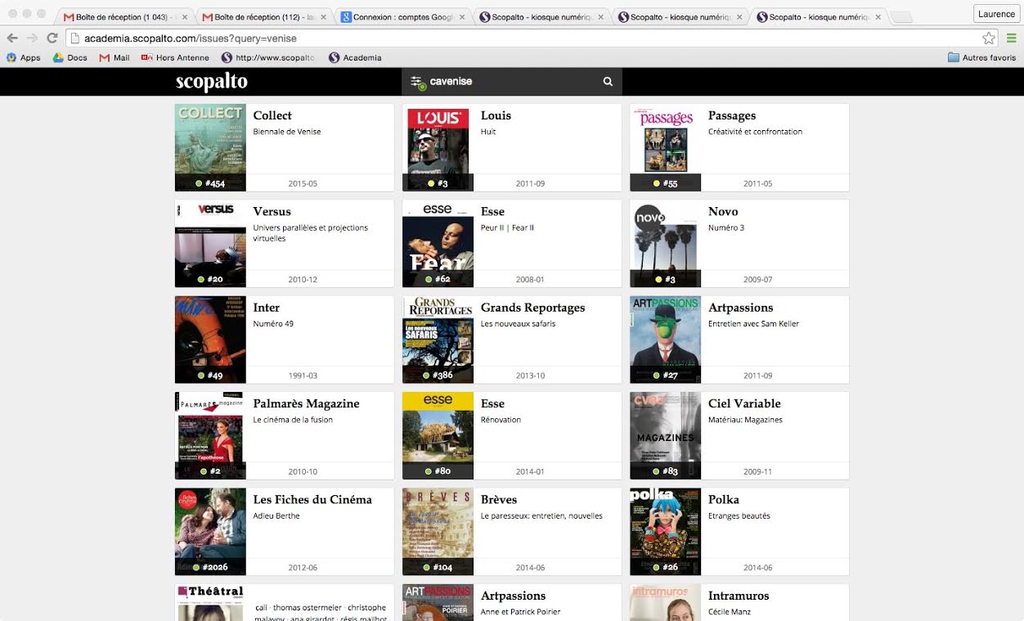
Task: Click the Louis title
Action: 496,115
